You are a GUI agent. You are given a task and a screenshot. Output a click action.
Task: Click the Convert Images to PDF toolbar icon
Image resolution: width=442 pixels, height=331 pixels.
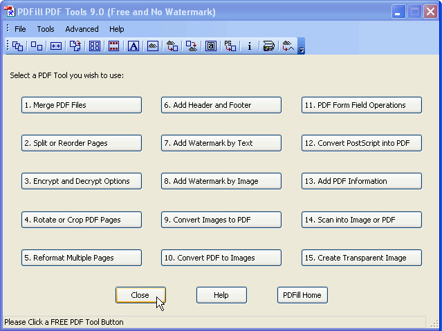click(172, 46)
